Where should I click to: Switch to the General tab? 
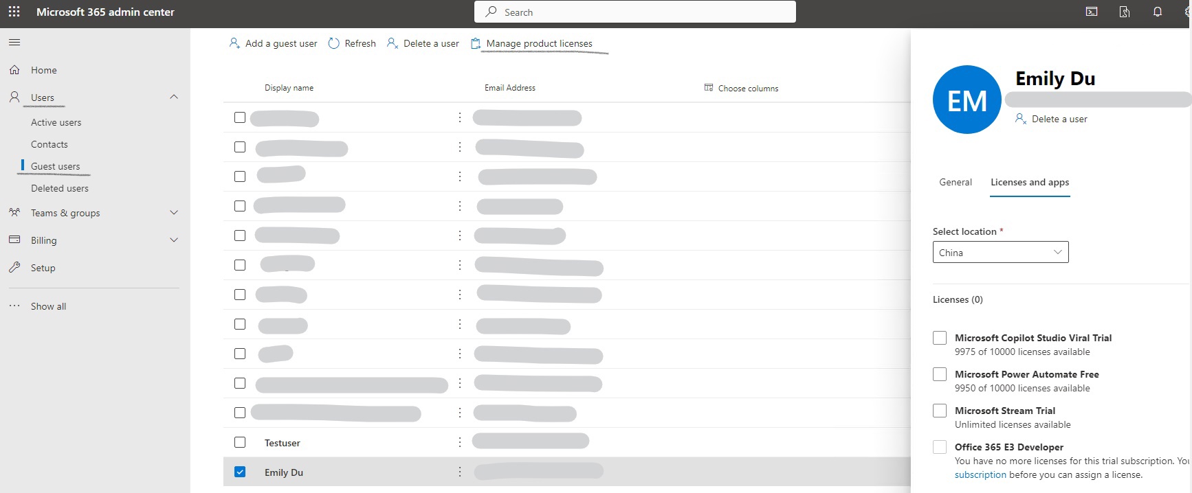tap(956, 182)
